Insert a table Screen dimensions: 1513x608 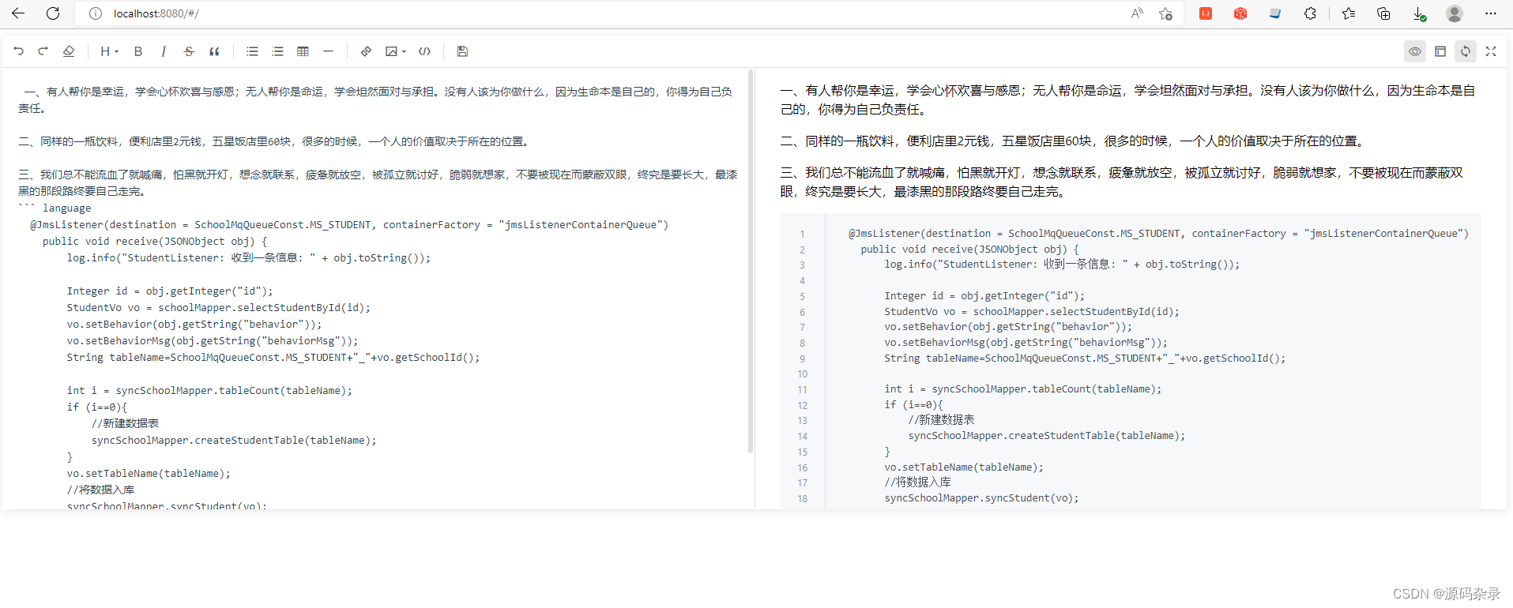point(303,51)
